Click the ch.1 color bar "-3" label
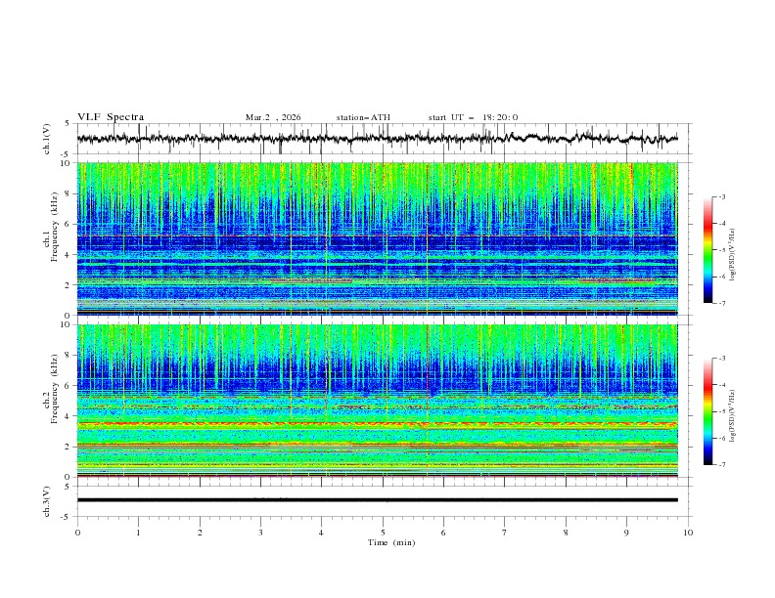Viewport: 775px width, 598px height. tap(722, 196)
